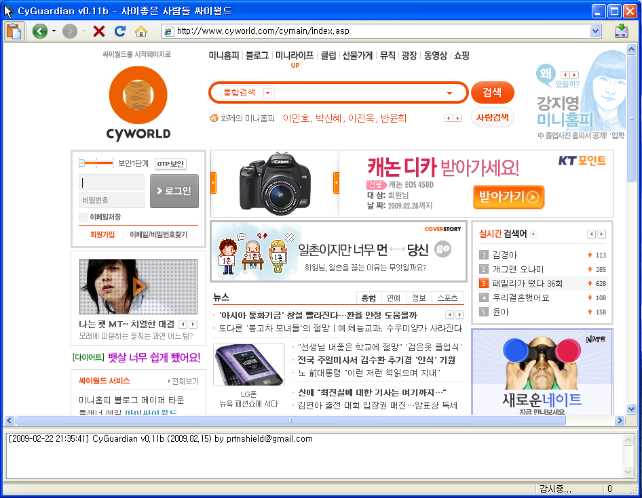Stop loading with the red X icon

click(x=98, y=31)
